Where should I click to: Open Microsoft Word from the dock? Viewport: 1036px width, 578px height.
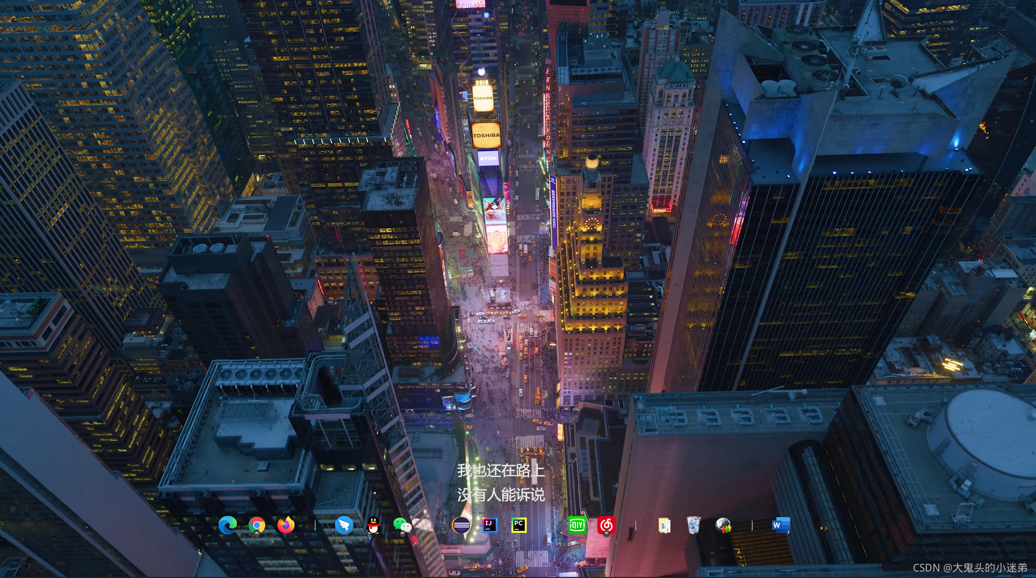point(781,525)
